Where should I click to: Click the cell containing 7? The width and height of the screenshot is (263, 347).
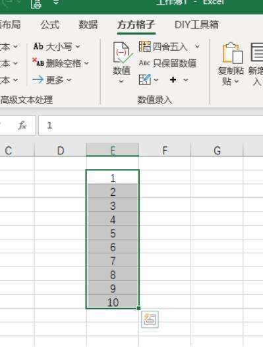click(x=113, y=261)
